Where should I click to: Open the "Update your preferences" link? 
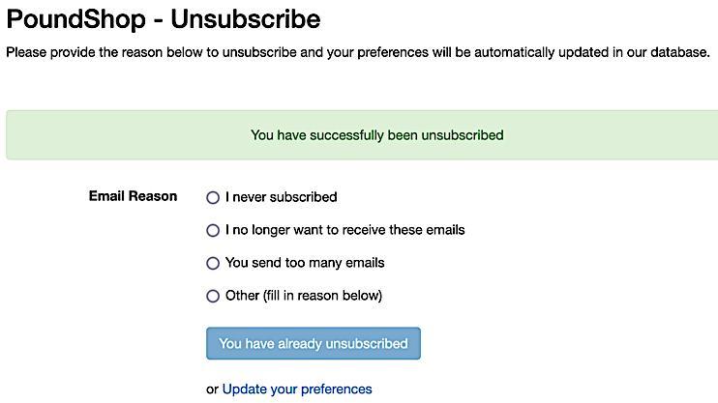[297, 389]
